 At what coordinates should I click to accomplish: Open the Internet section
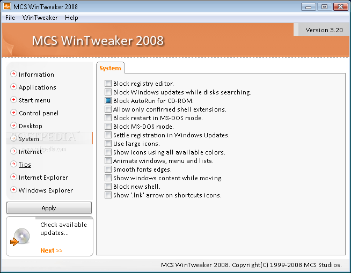point(30,152)
